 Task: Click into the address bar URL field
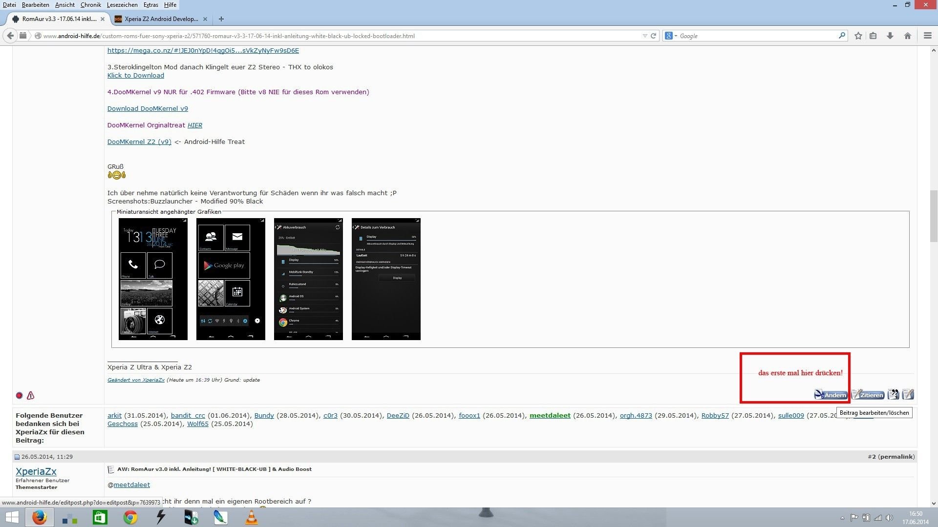tap(337, 36)
